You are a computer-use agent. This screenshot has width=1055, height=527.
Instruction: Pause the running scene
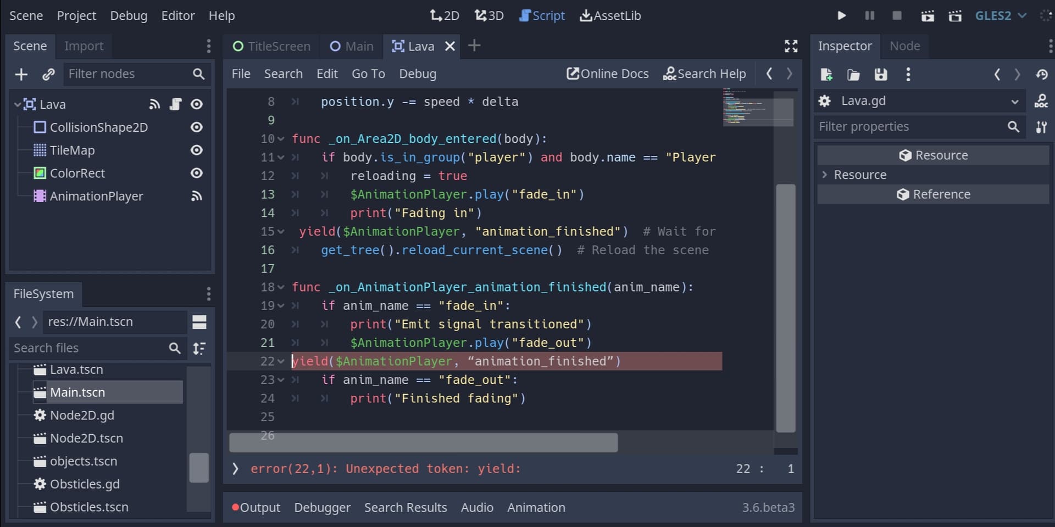click(x=869, y=15)
